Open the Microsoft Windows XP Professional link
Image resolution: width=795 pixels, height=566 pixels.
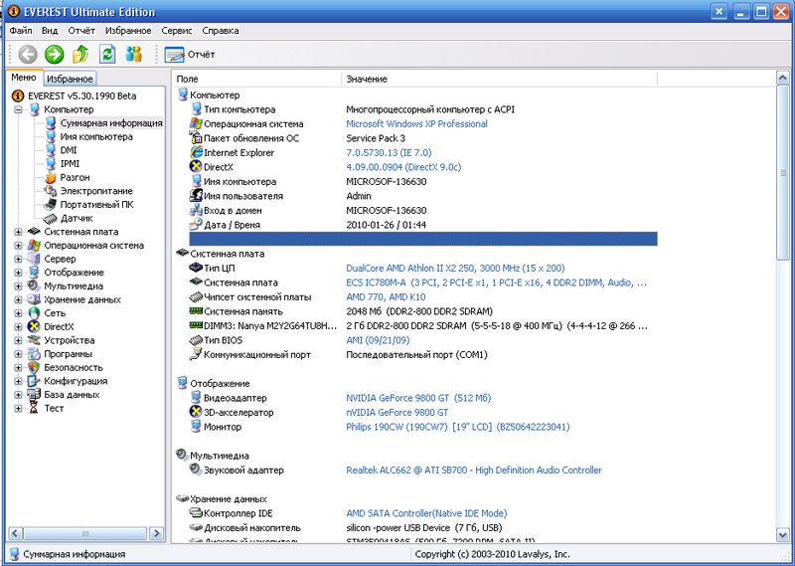pyautogui.click(x=416, y=124)
